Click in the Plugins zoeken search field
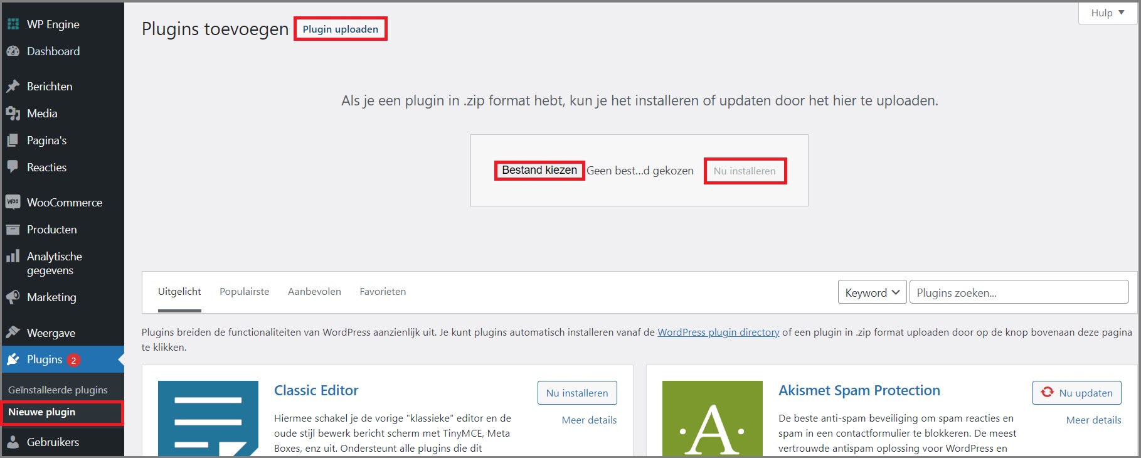Viewport: 1141px width, 458px height. click(1019, 292)
